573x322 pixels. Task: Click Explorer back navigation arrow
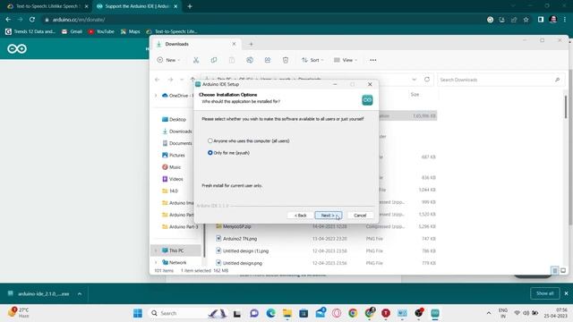[x=158, y=80]
